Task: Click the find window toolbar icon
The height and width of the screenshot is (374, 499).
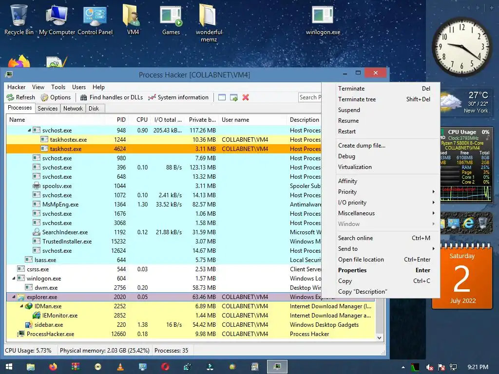Action: pos(222,97)
